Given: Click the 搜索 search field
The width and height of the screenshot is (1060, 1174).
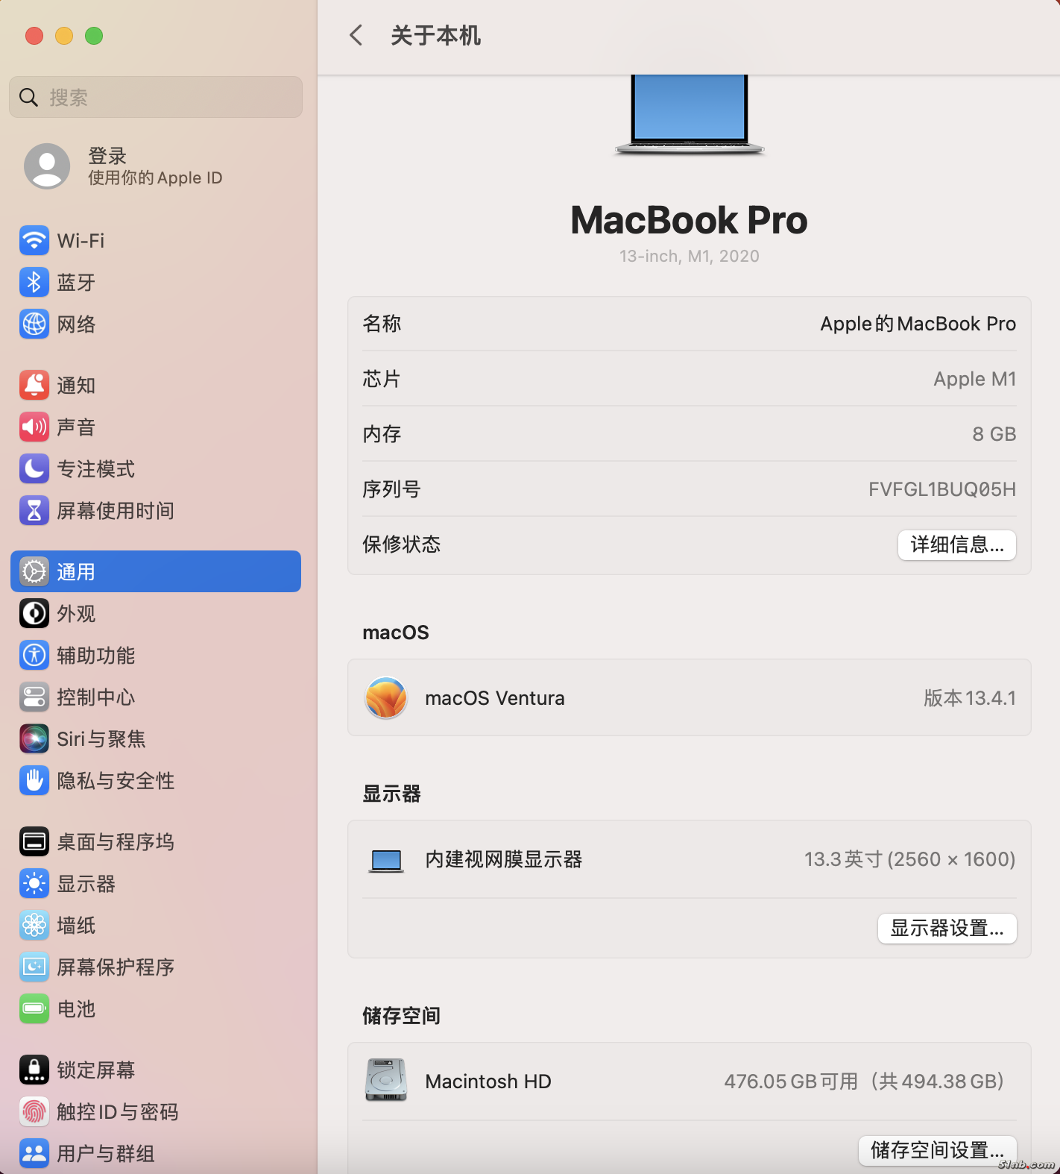Looking at the screenshot, I should pos(156,97).
